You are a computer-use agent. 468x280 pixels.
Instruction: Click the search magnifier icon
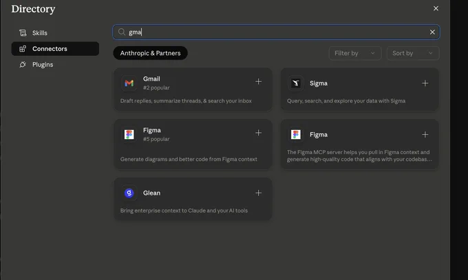pos(122,32)
